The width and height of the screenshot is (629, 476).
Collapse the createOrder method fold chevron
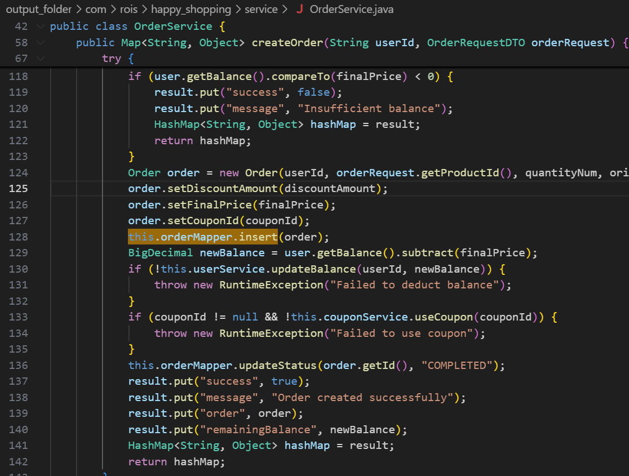click(x=39, y=43)
